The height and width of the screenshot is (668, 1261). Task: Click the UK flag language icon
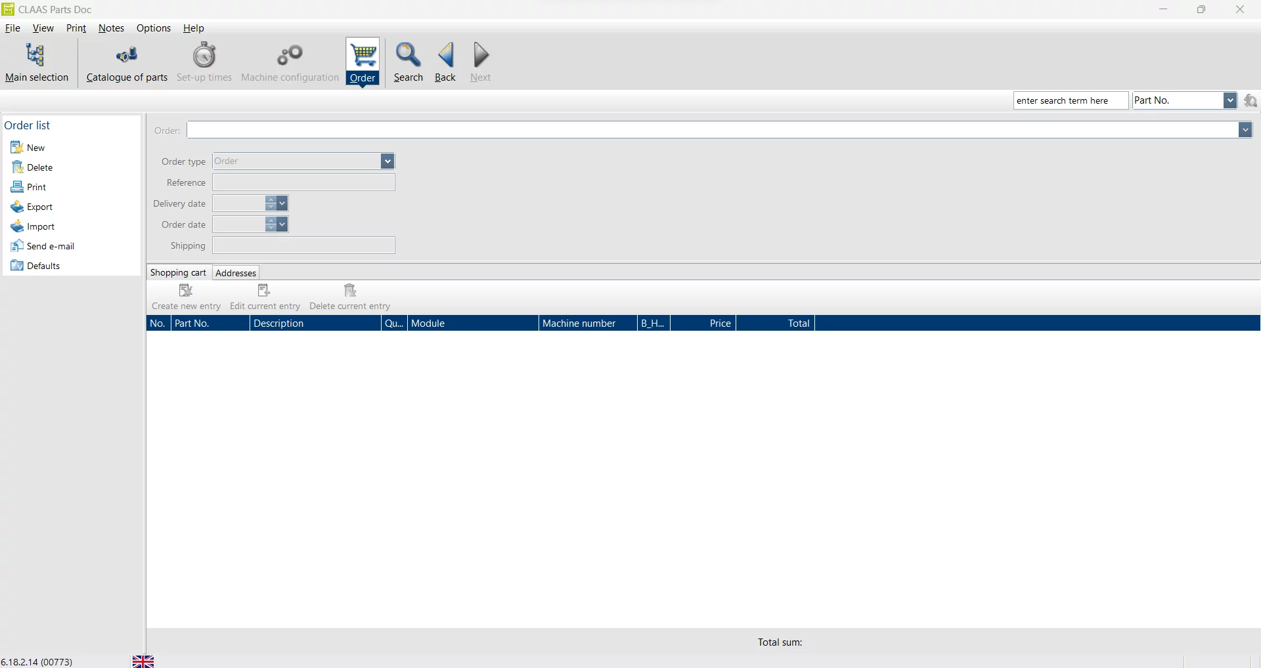coord(143,661)
